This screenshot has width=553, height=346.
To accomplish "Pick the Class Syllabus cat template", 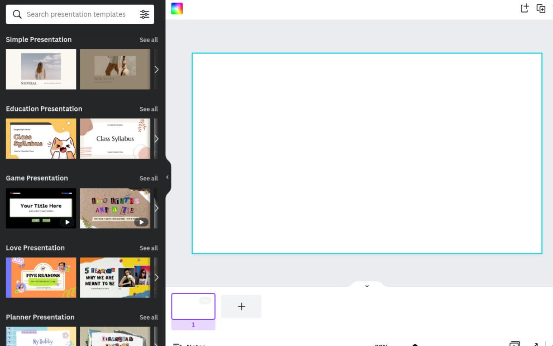I will click(41, 138).
